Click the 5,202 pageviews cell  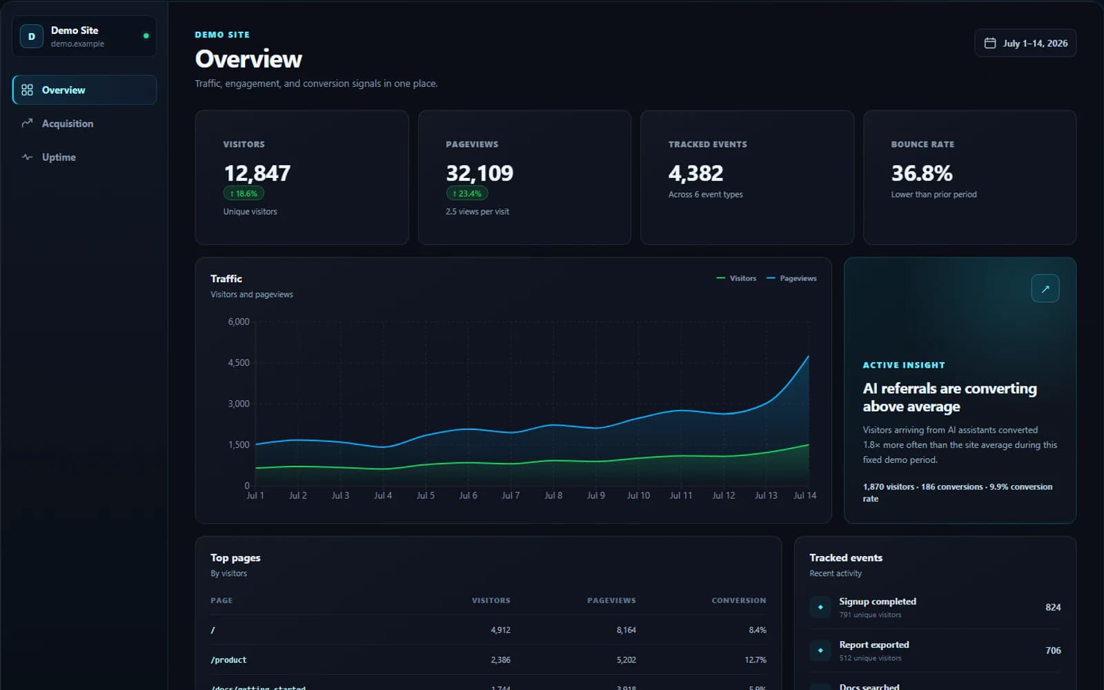[x=626, y=660]
